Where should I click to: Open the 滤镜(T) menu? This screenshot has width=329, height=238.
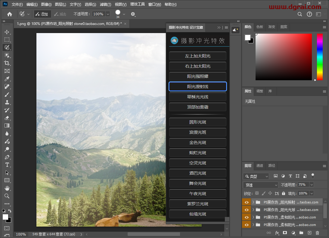point(105,5)
